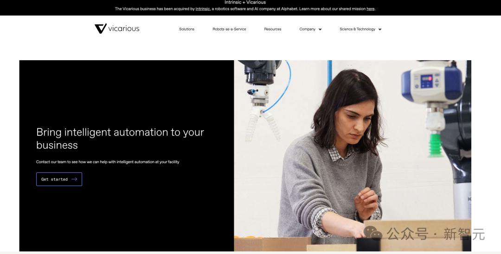The image size is (501, 254).
Task: Expand the Science & Technology dropdown arrow
Action: point(380,29)
